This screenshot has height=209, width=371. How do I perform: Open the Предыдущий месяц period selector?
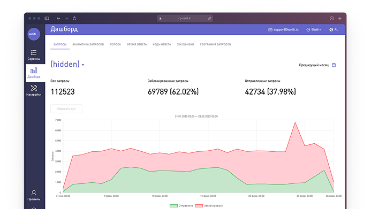pos(314,65)
